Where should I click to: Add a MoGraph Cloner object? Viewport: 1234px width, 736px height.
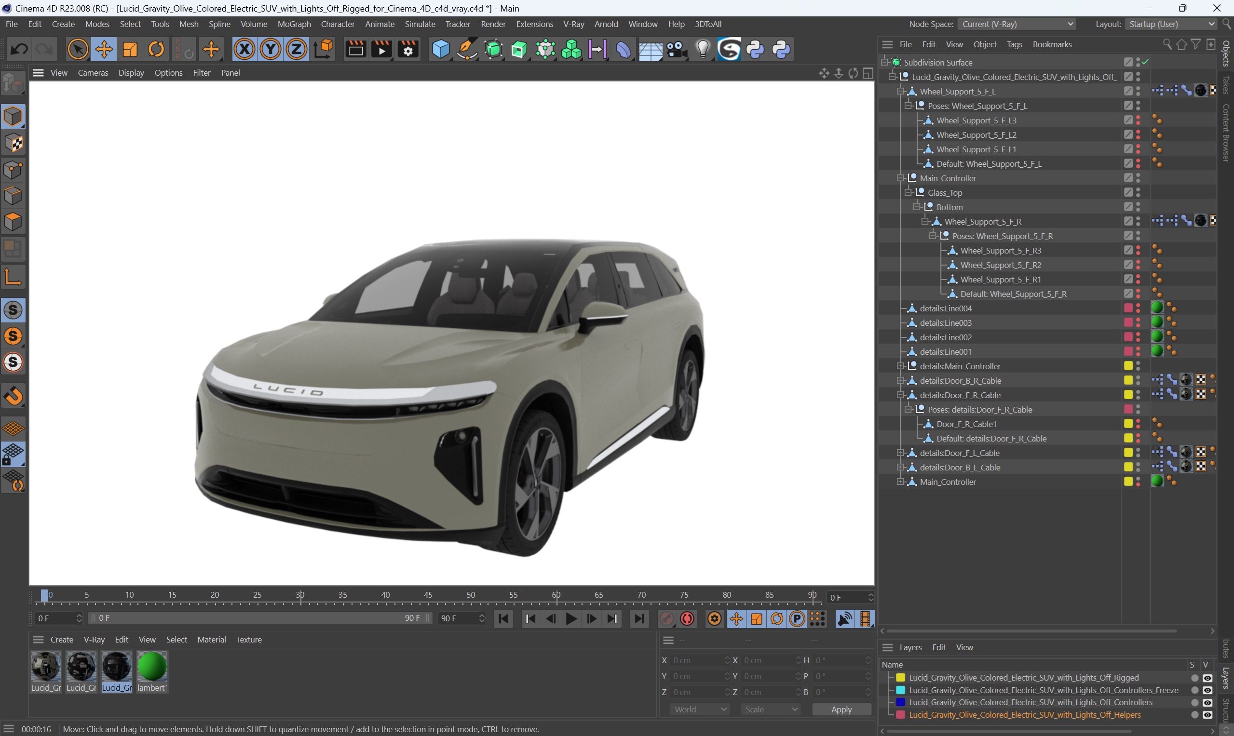click(571, 49)
